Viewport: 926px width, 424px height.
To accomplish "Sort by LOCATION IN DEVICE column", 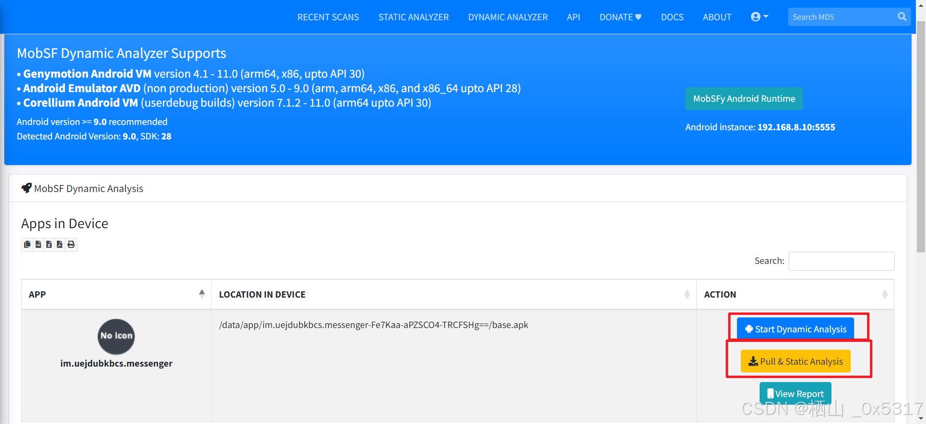I will pos(454,294).
